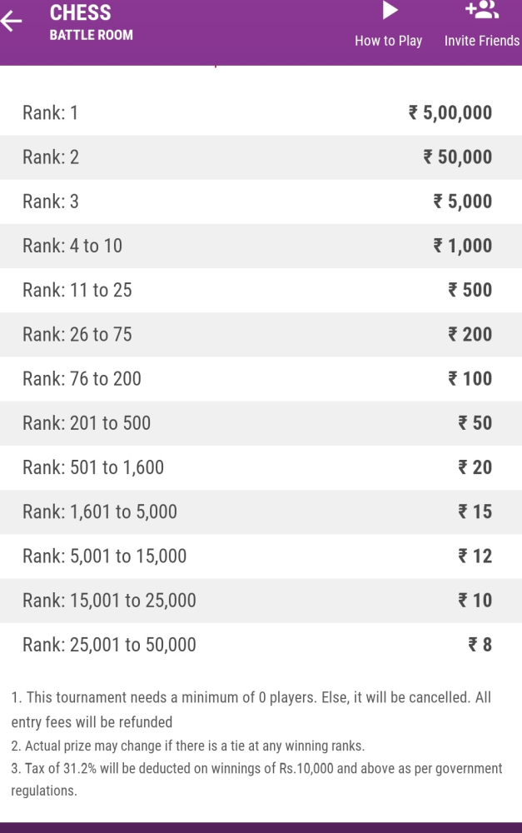Click the Rank: 501 to 1,600 row
Screen dimensions: 522x833
click(x=261, y=467)
